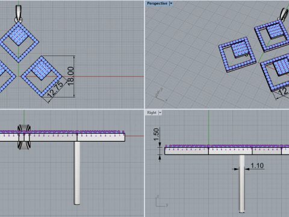Select the earring post in Right viewport
Viewport: 289px width, 217px height.
coord(242,184)
